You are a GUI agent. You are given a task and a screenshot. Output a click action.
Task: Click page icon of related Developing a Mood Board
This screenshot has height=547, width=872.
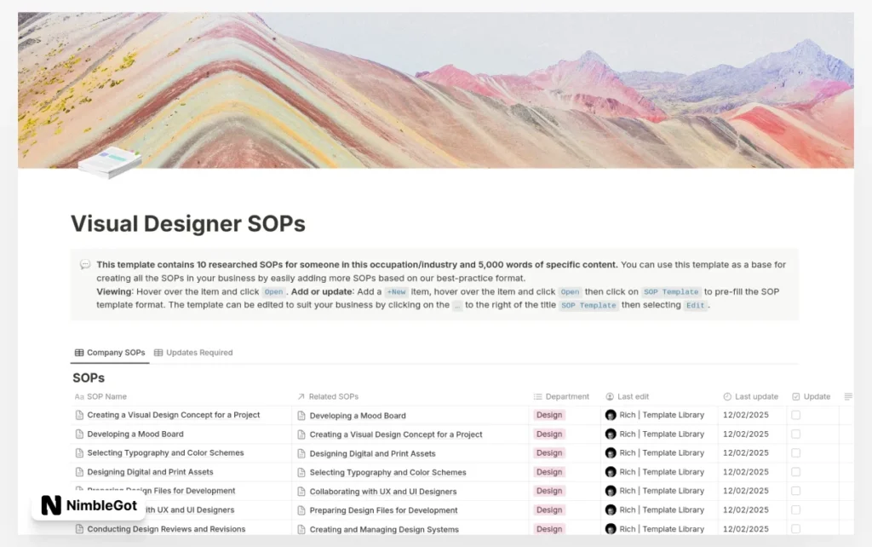(301, 415)
